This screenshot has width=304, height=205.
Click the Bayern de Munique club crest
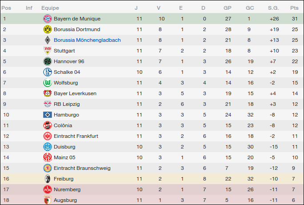(47, 19)
